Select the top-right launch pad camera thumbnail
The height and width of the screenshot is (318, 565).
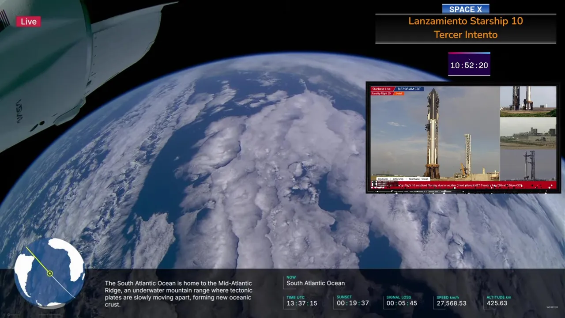pyautogui.click(x=528, y=101)
